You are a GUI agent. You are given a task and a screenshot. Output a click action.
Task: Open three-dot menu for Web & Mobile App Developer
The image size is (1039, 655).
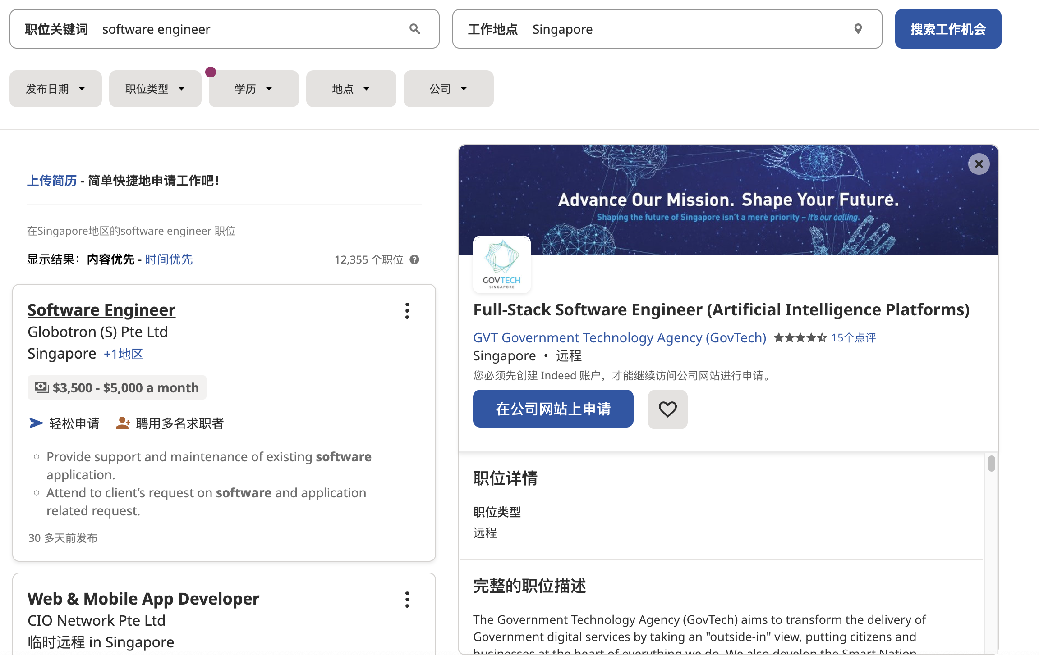407,600
